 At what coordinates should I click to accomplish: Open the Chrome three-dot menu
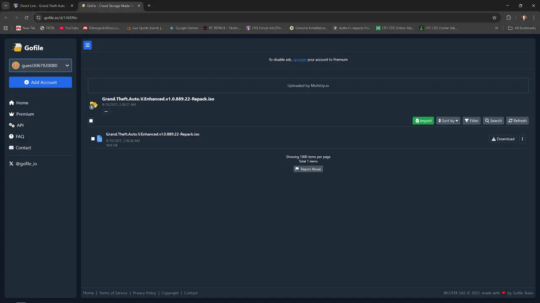click(x=534, y=18)
